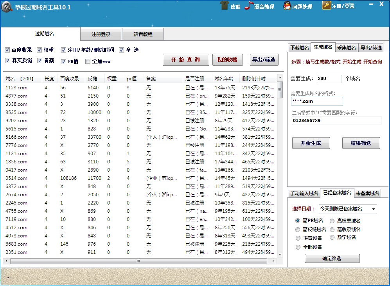Click the domain count field showing 200

click(329, 78)
